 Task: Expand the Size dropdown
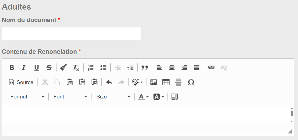(x=113, y=97)
